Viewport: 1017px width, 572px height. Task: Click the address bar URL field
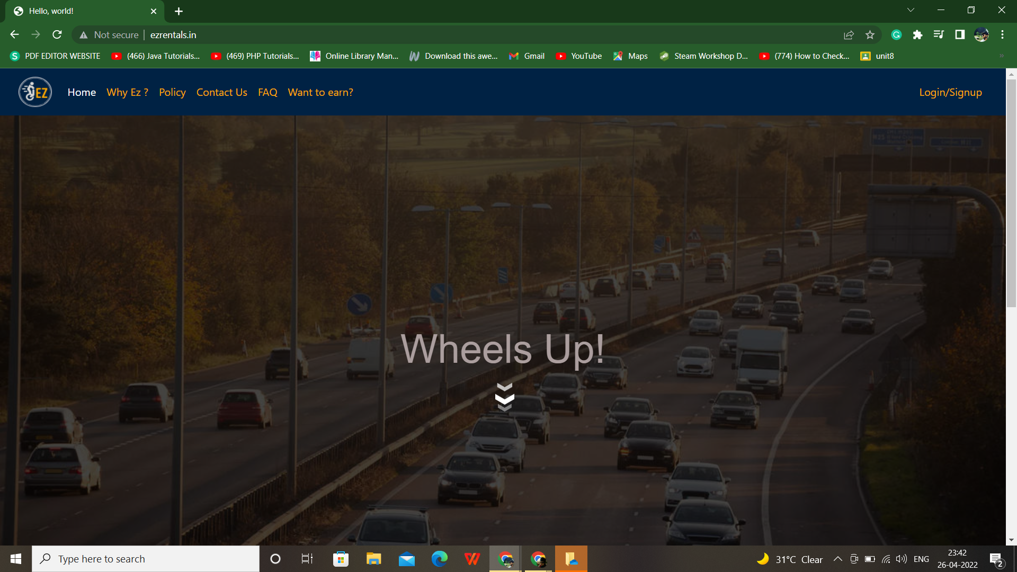(477, 35)
